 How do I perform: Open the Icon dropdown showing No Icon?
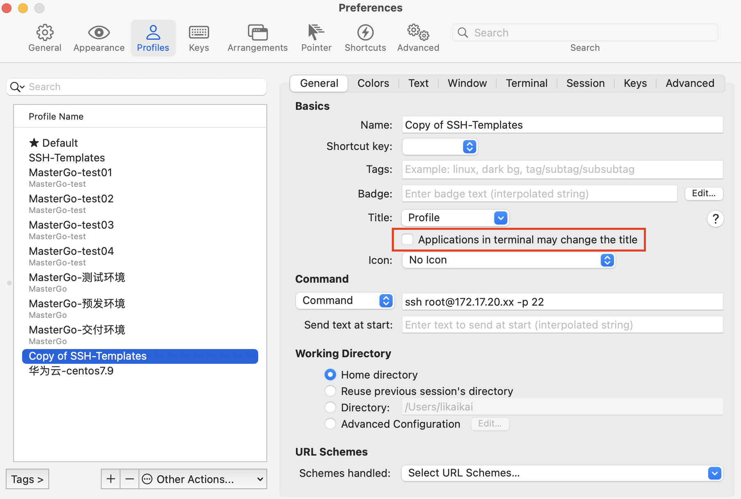pyautogui.click(x=508, y=260)
